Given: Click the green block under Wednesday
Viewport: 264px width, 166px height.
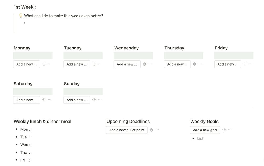Looking at the screenshot, I should coord(133,56).
